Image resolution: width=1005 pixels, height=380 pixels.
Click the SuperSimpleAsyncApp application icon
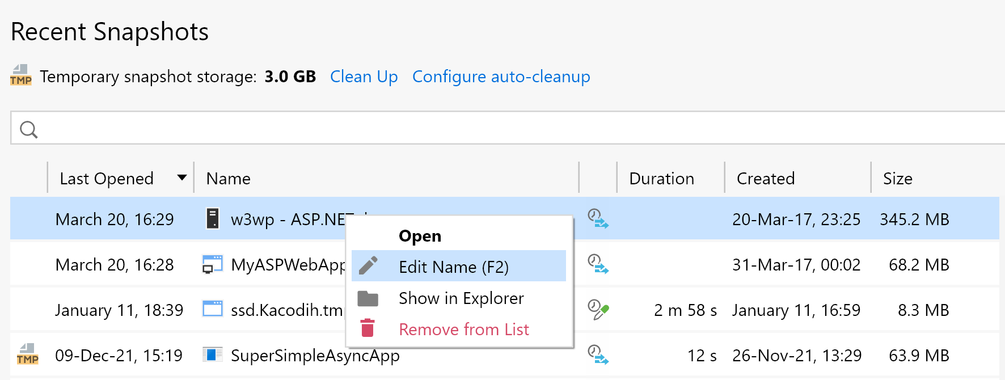[213, 355]
